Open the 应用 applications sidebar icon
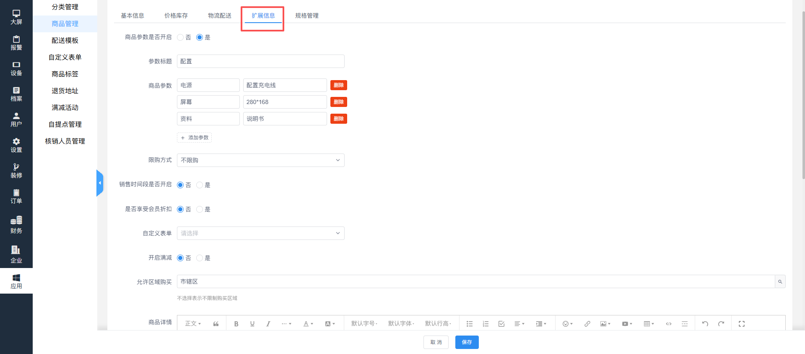This screenshot has width=805, height=354. [16, 281]
